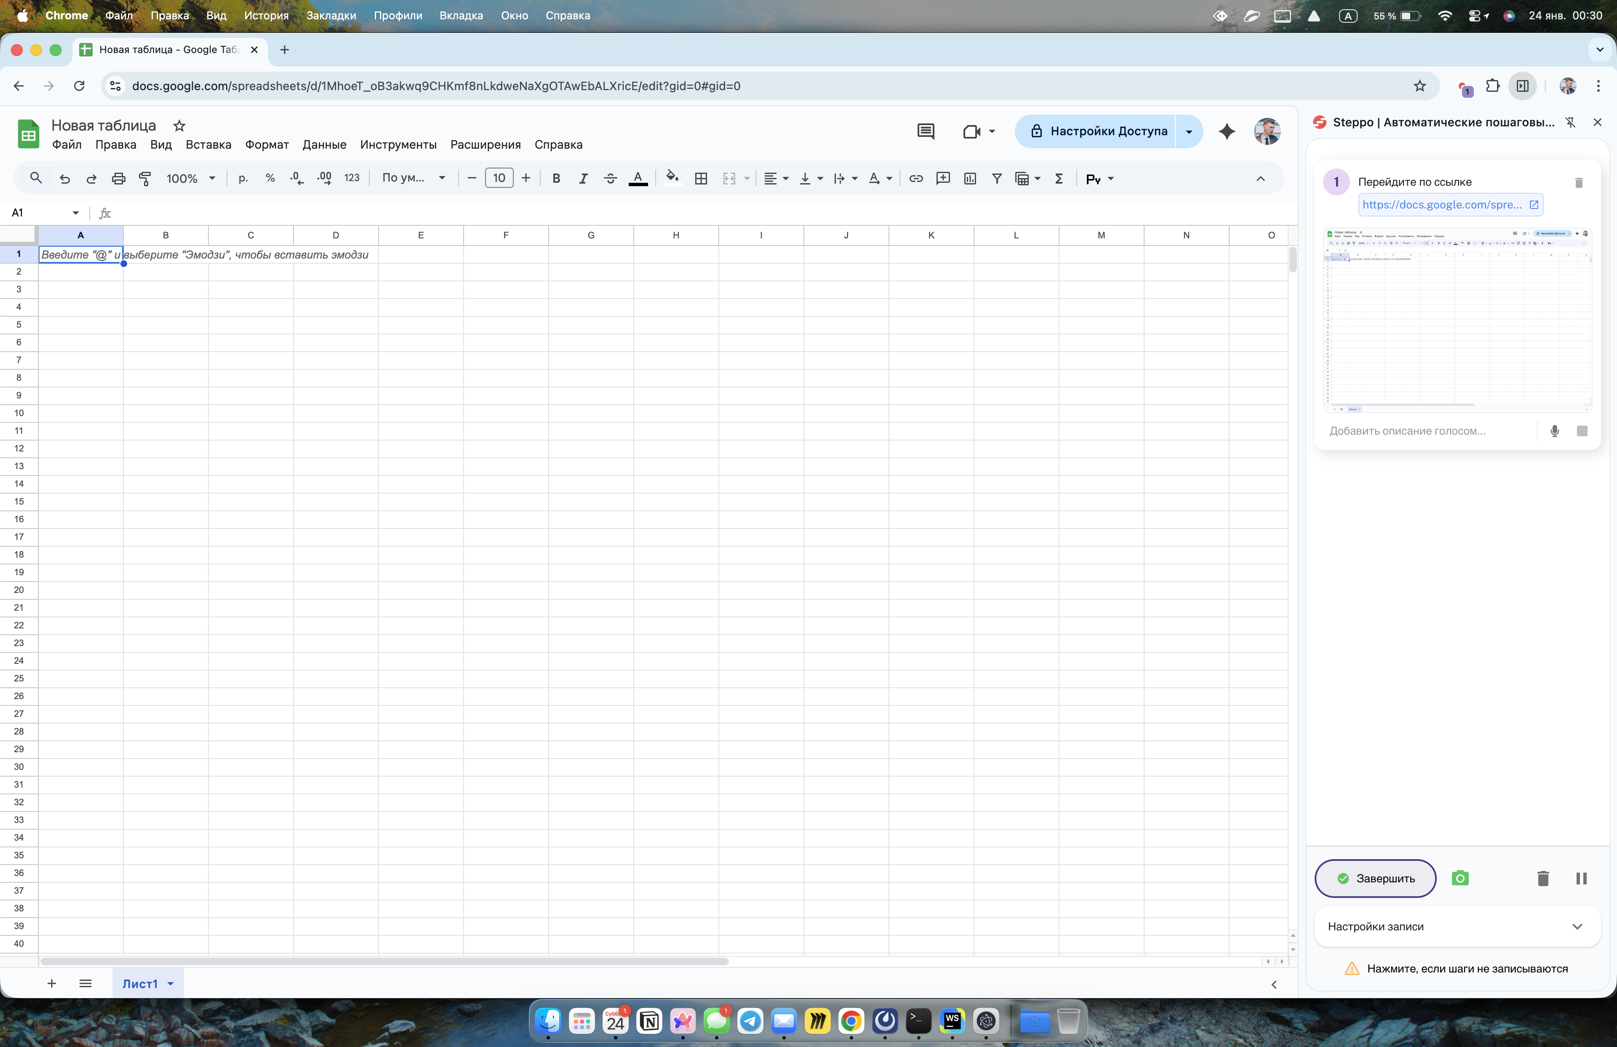Image resolution: width=1617 pixels, height=1047 pixels.
Task: Pause recording in Steppo panel
Action: pos(1580,878)
